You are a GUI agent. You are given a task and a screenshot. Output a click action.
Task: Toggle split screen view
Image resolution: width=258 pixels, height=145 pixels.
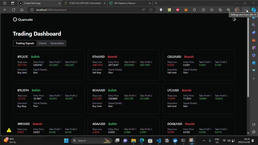click(203, 10)
